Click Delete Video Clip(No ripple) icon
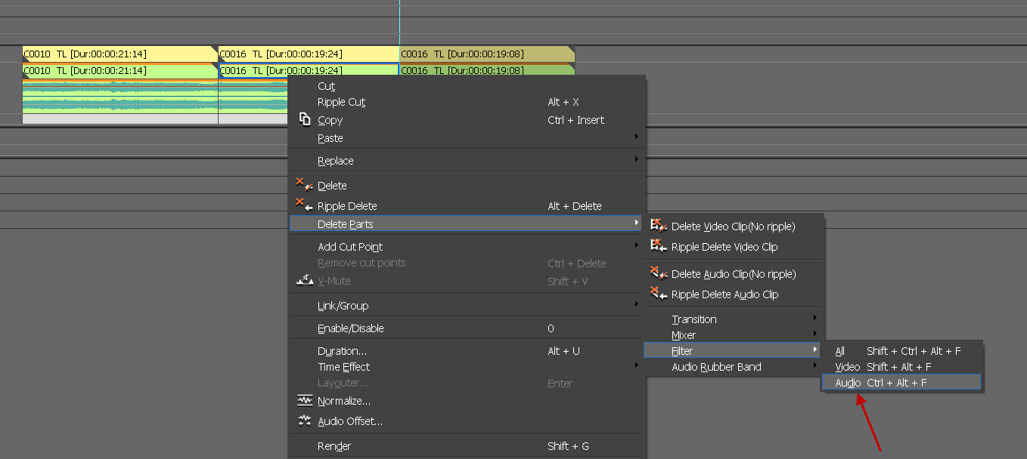1027x459 pixels. point(659,226)
